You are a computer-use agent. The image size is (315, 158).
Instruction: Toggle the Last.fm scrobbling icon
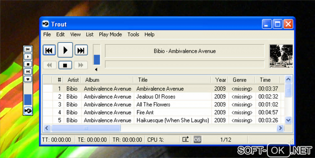197,139
